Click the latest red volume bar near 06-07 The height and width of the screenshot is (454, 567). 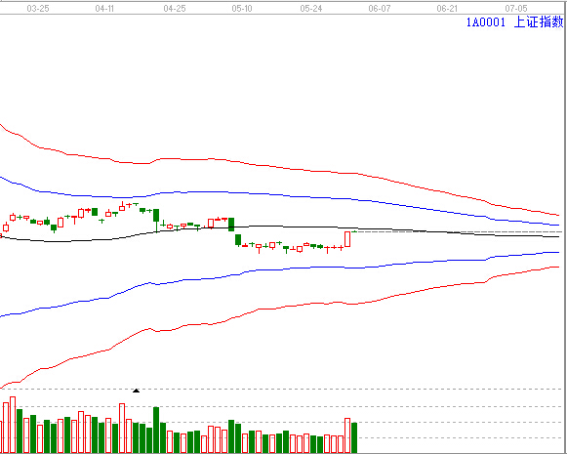click(347, 435)
